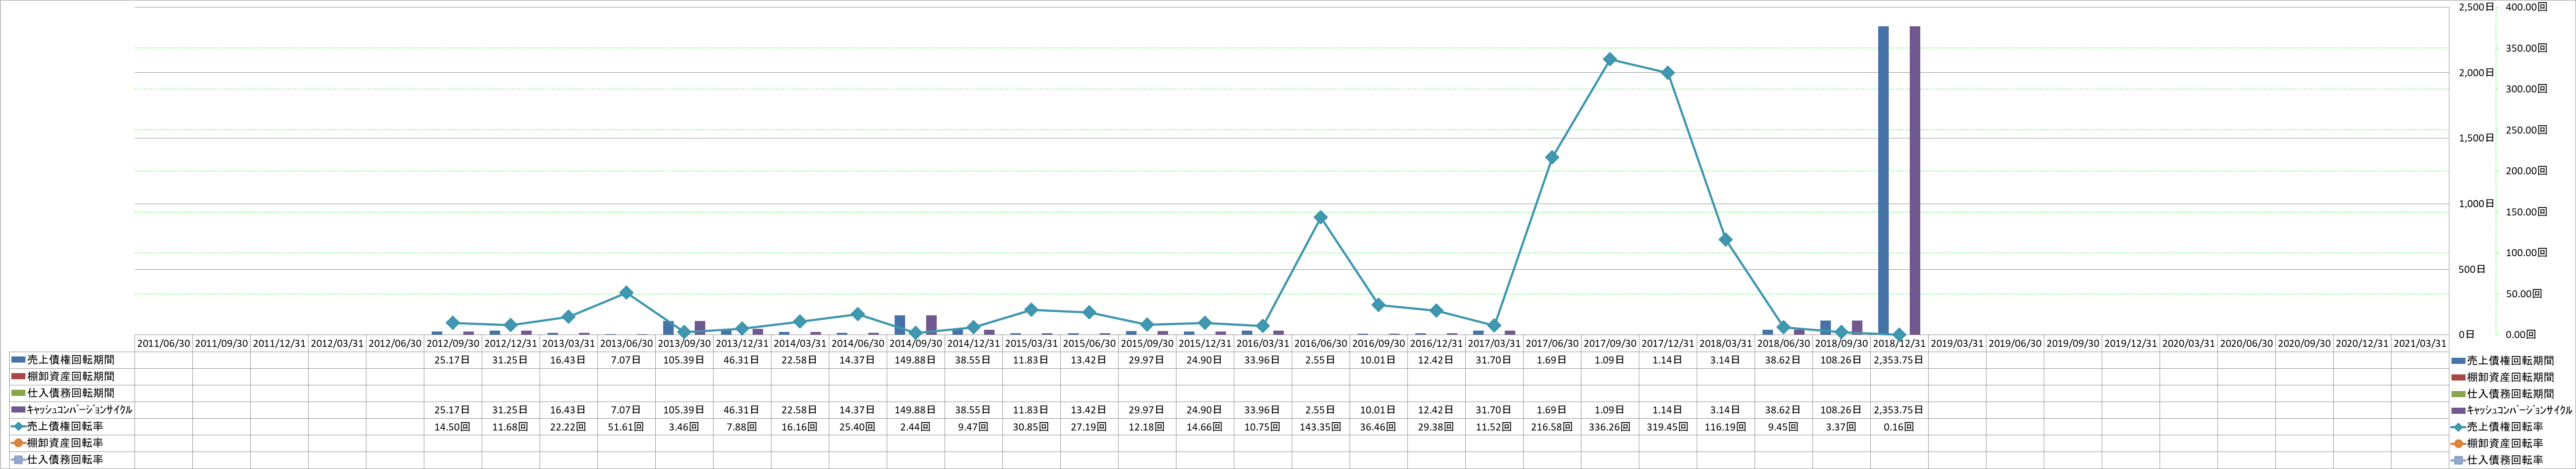2576x469 pixels.
Task: Select the 3.46回 turnover cell
Action: coord(684,426)
